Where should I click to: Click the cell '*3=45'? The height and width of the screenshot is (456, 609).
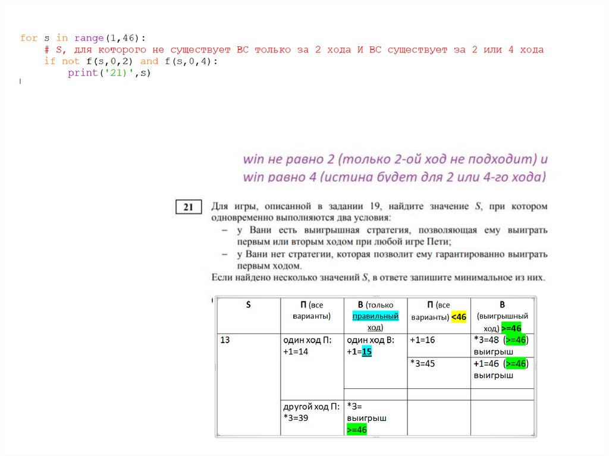[439, 373]
